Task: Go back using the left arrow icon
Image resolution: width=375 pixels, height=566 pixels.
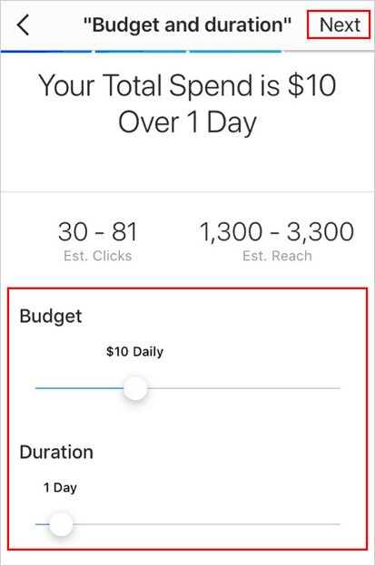Action: 23,25
